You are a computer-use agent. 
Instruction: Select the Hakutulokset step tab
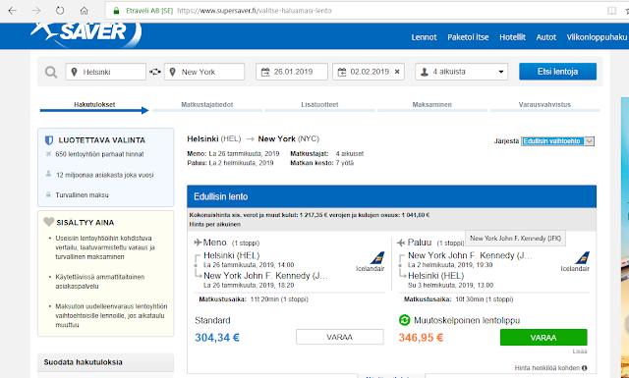[94, 105]
